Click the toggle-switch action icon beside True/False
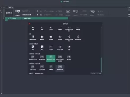 pos(69,48)
